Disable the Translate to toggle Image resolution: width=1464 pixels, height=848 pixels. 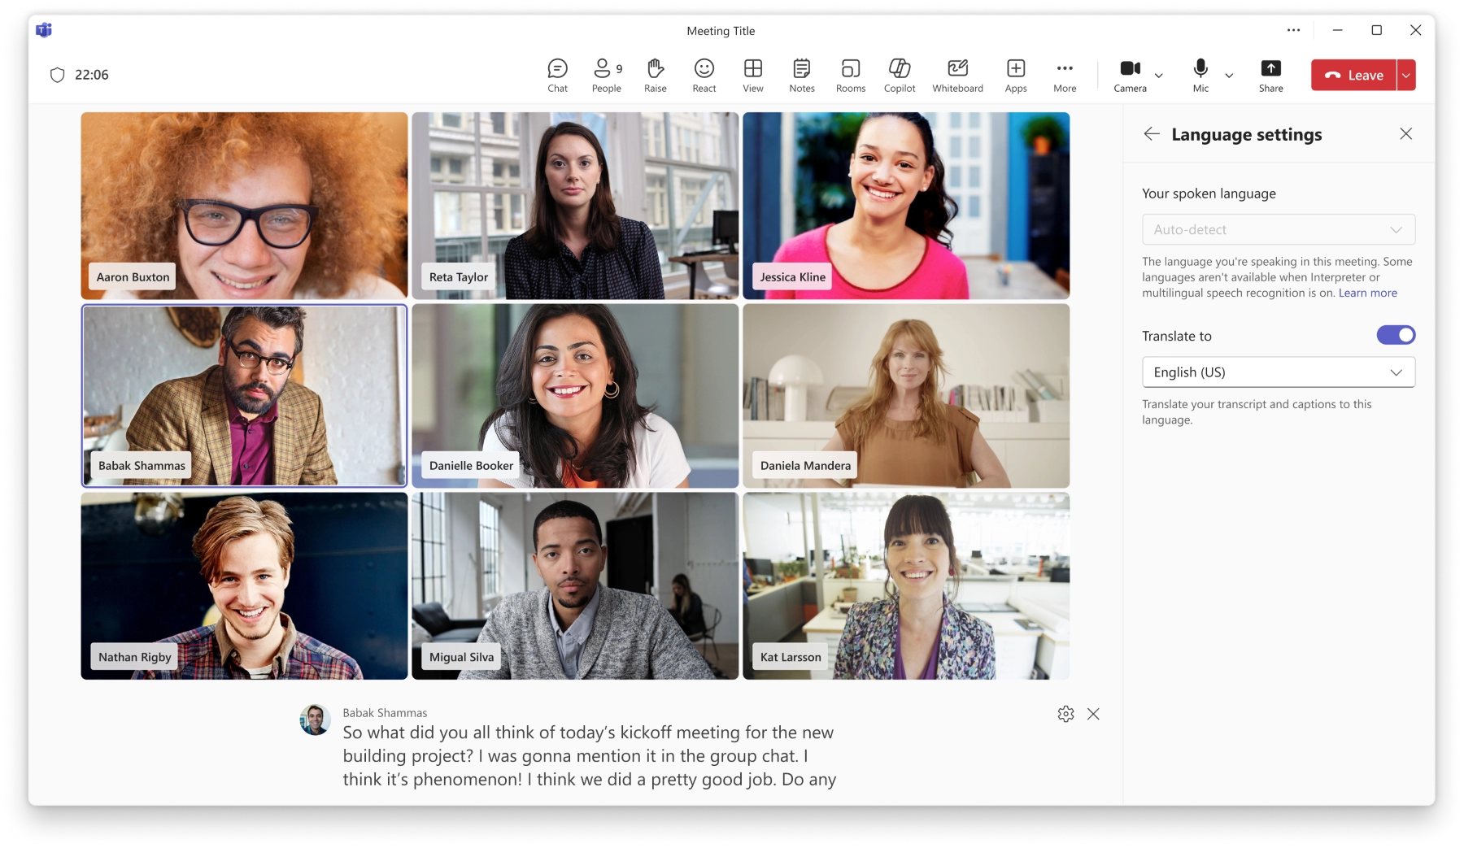coord(1396,334)
